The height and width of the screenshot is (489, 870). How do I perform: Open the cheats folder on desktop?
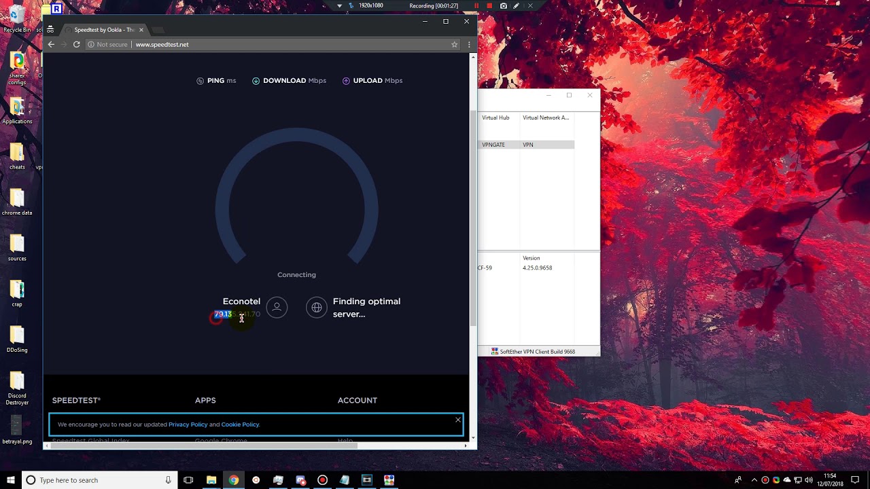point(17,157)
